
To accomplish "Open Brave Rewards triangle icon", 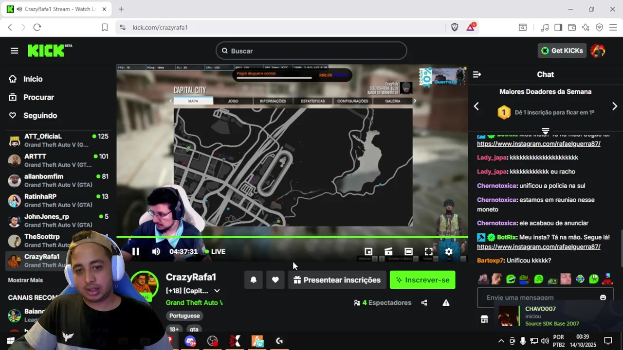I will coord(470,27).
